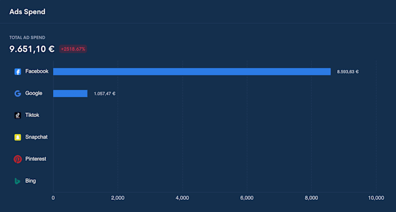Screen dimensions: 396x212
Task: Click the 9.651,10 € total amount
Action: point(32,49)
